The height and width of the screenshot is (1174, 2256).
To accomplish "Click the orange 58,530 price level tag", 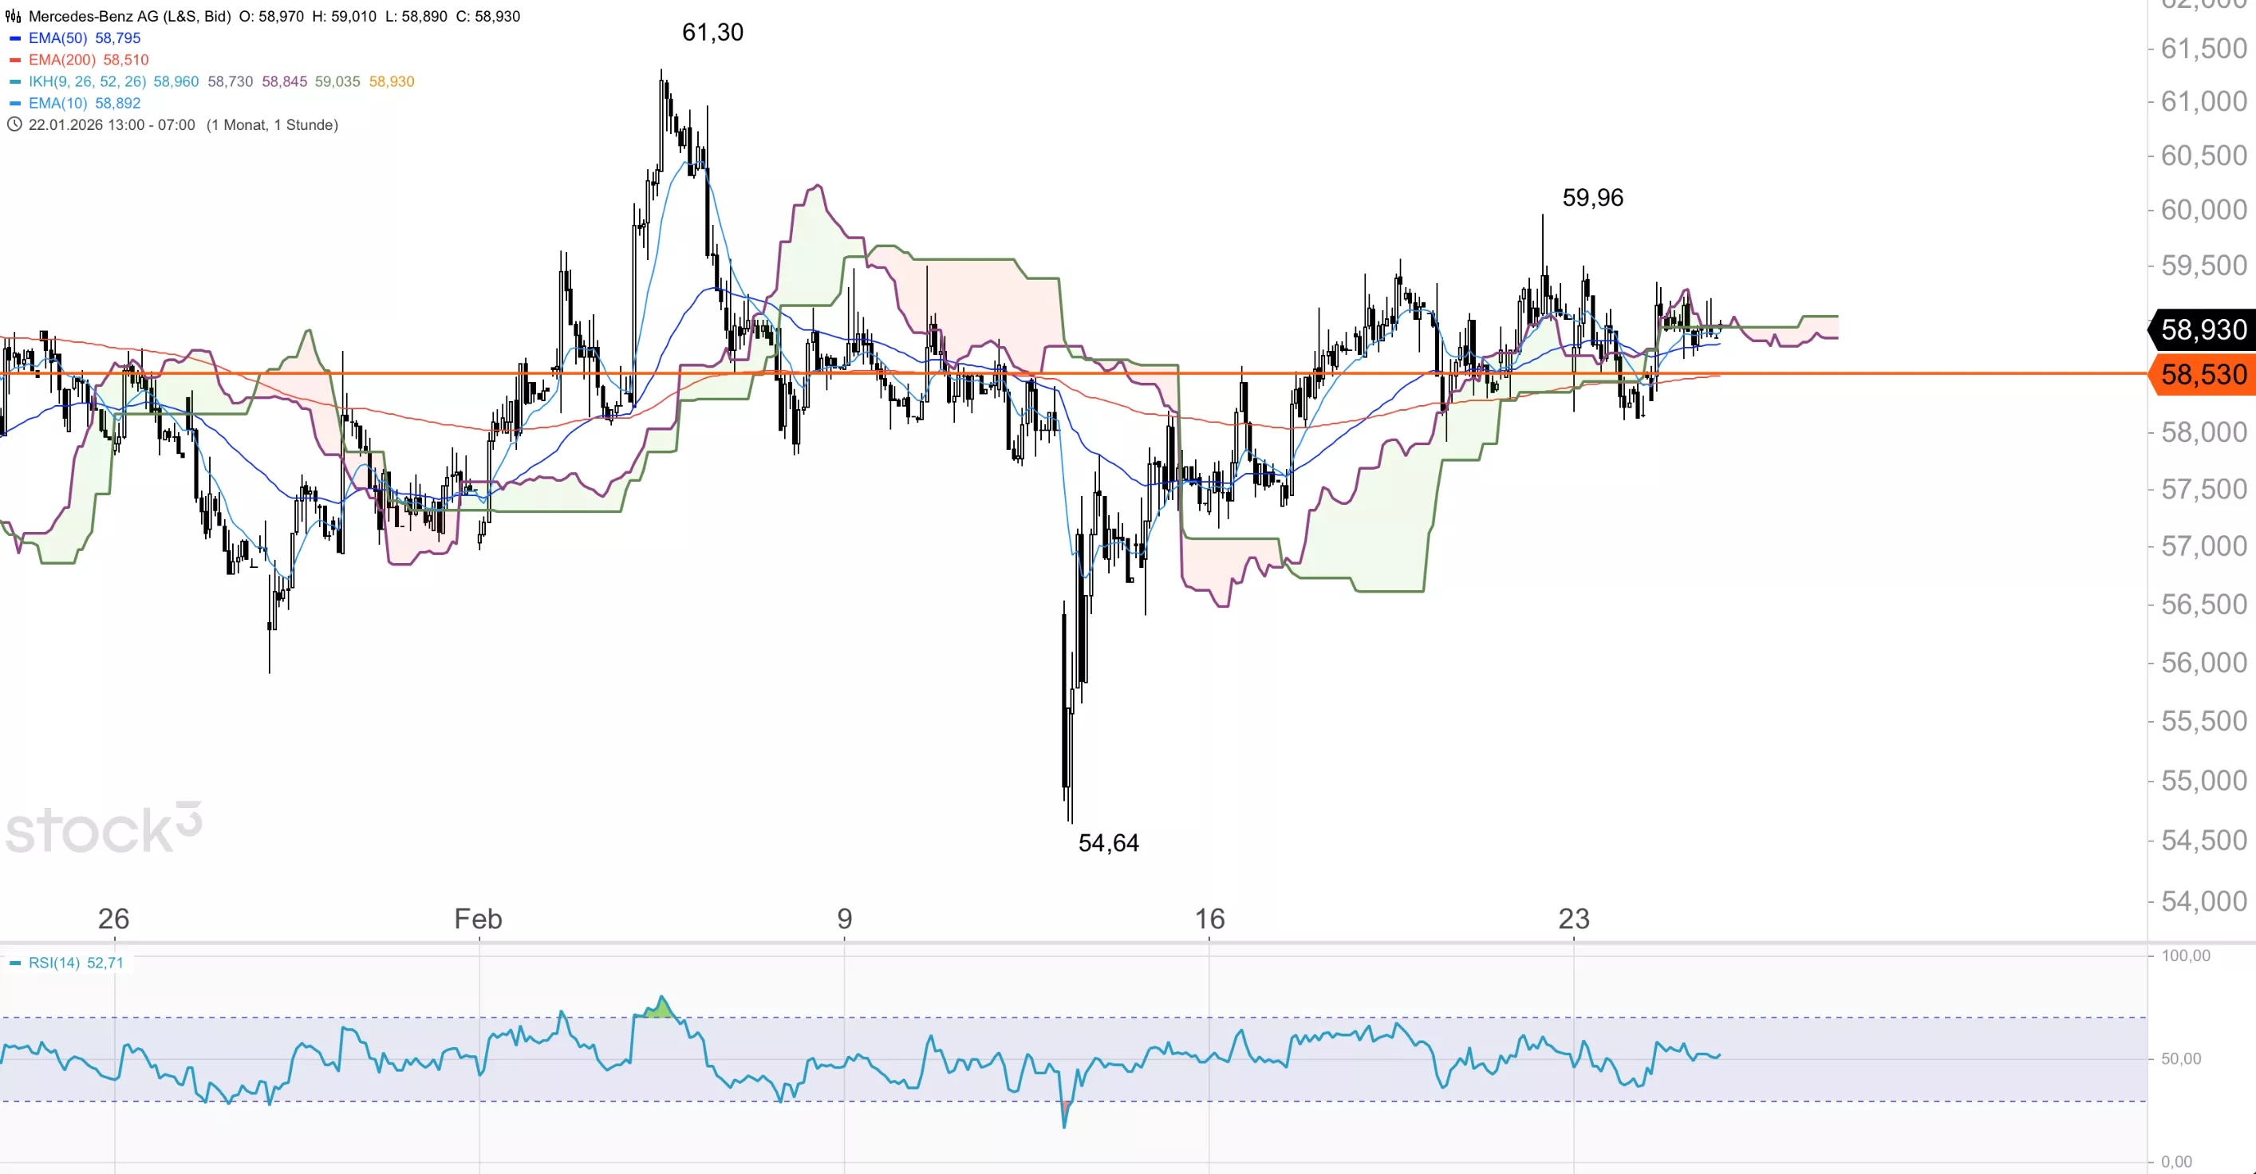I will (x=2203, y=375).
